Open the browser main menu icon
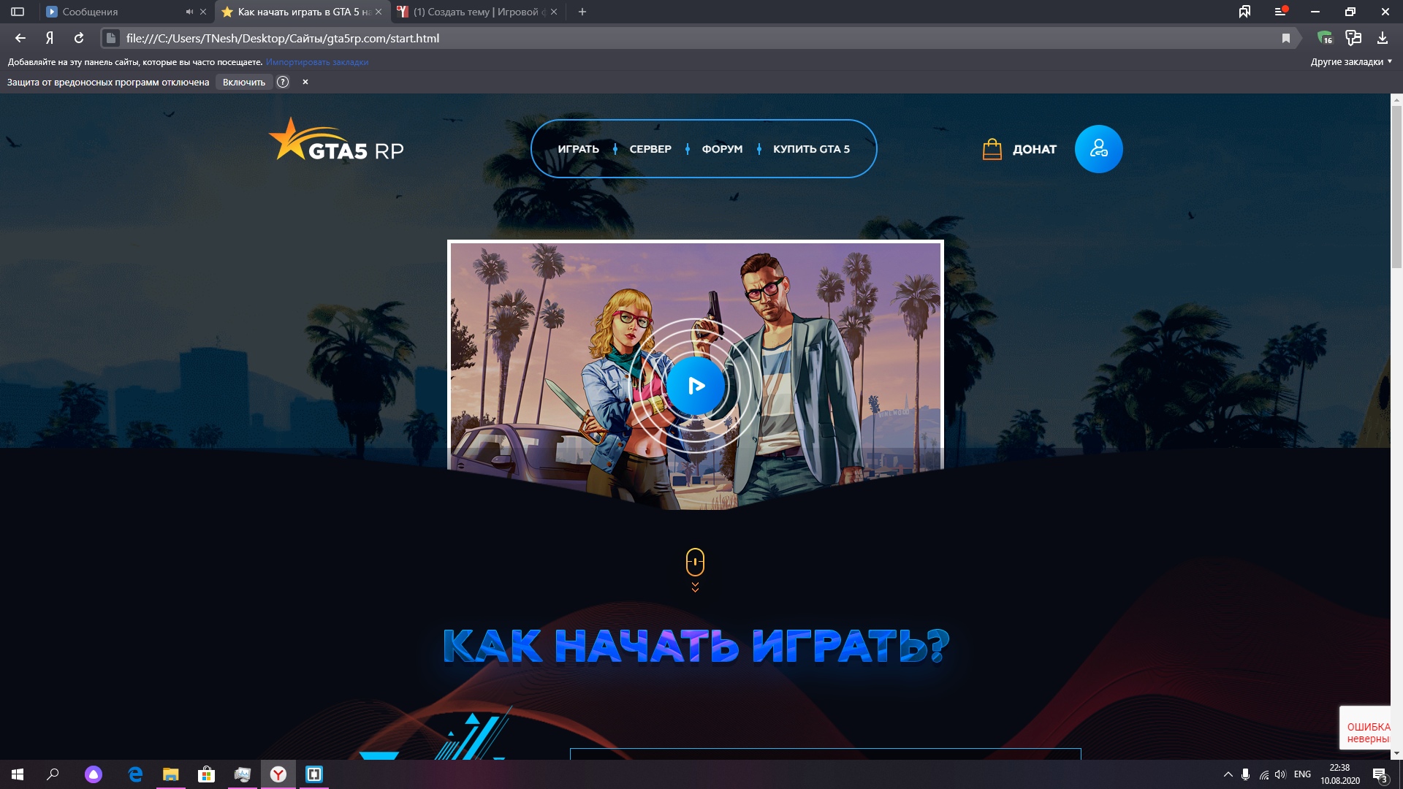 click(1280, 12)
